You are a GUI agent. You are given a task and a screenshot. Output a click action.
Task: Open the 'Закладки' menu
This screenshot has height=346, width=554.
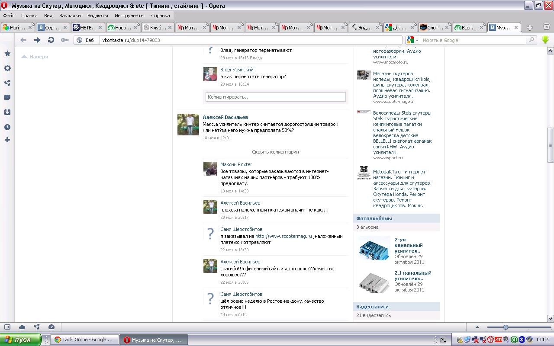(x=70, y=16)
